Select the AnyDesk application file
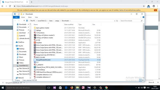The width and height of the screenshot is (160, 90). (x=39, y=43)
